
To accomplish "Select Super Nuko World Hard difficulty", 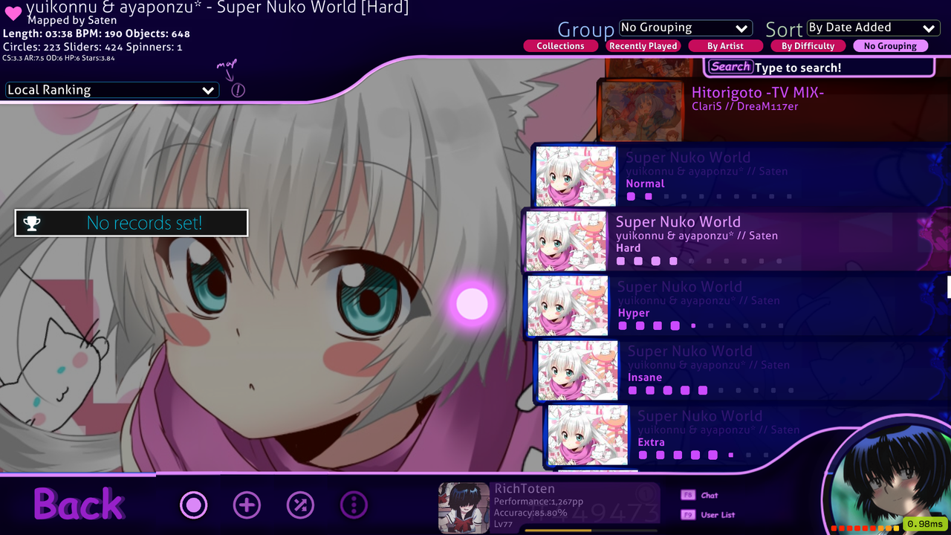I will click(736, 241).
